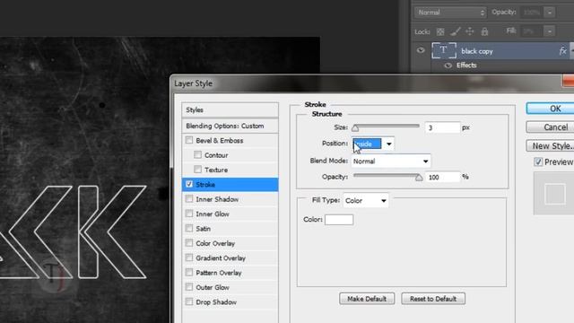This screenshot has height=323, width=574.
Task: Enable Texture checkbox
Action: tap(197, 170)
